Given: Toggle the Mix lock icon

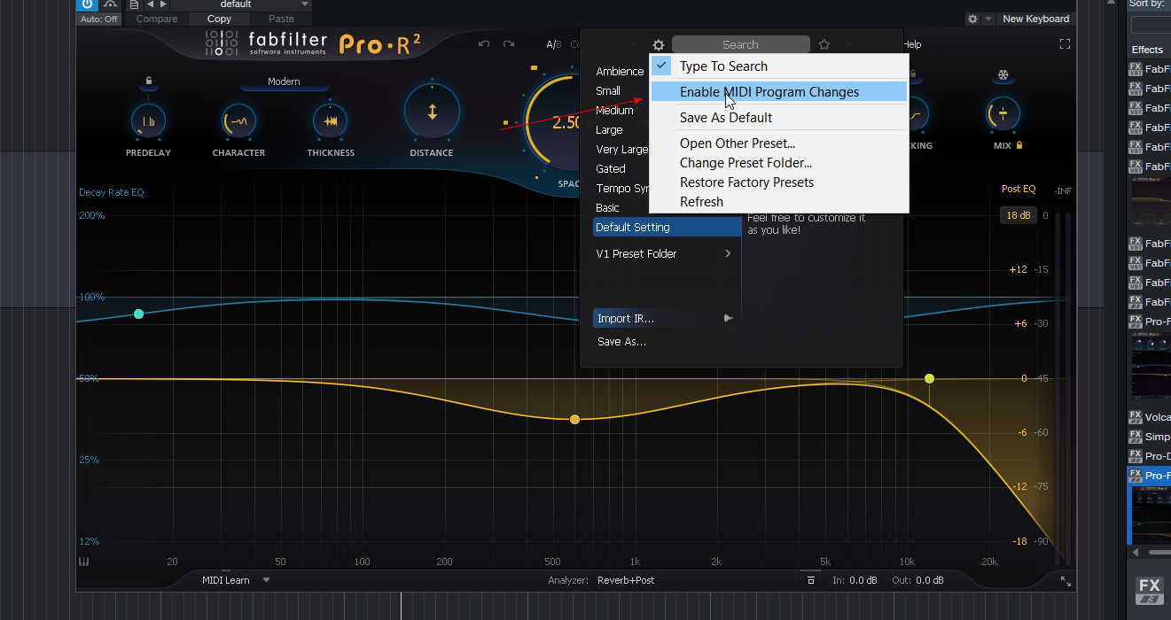Looking at the screenshot, I should click(x=1019, y=145).
